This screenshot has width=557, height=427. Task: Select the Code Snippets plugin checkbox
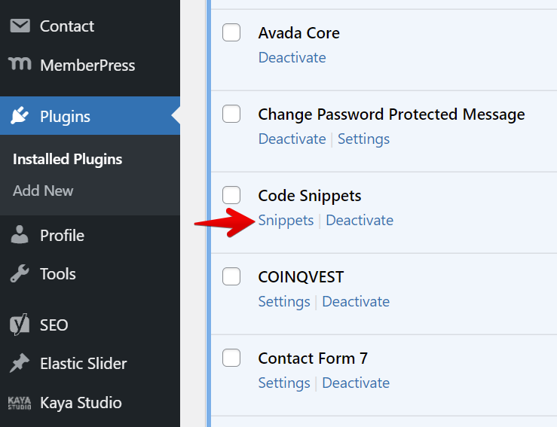pos(231,195)
